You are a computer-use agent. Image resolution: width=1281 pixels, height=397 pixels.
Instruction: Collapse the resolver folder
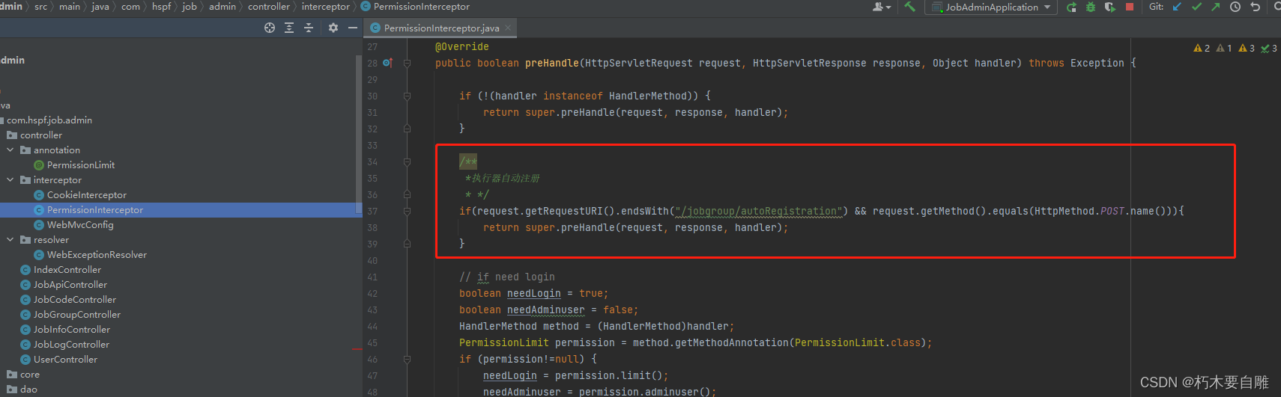(x=10, y=239)
